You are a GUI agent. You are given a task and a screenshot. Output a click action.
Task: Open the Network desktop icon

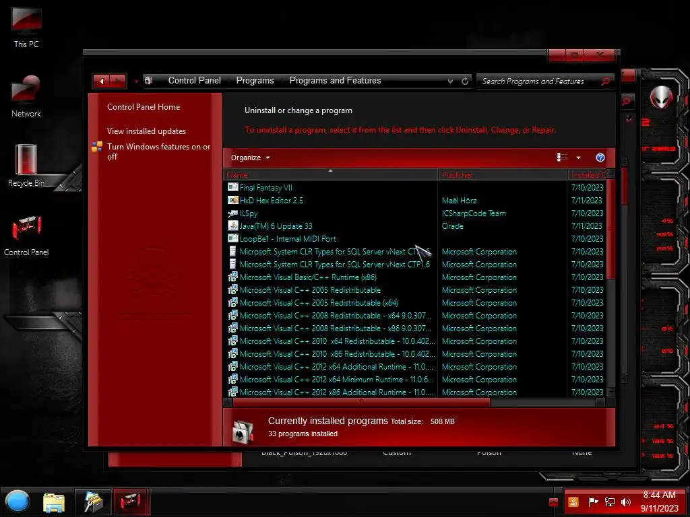(x=26, y=97)
